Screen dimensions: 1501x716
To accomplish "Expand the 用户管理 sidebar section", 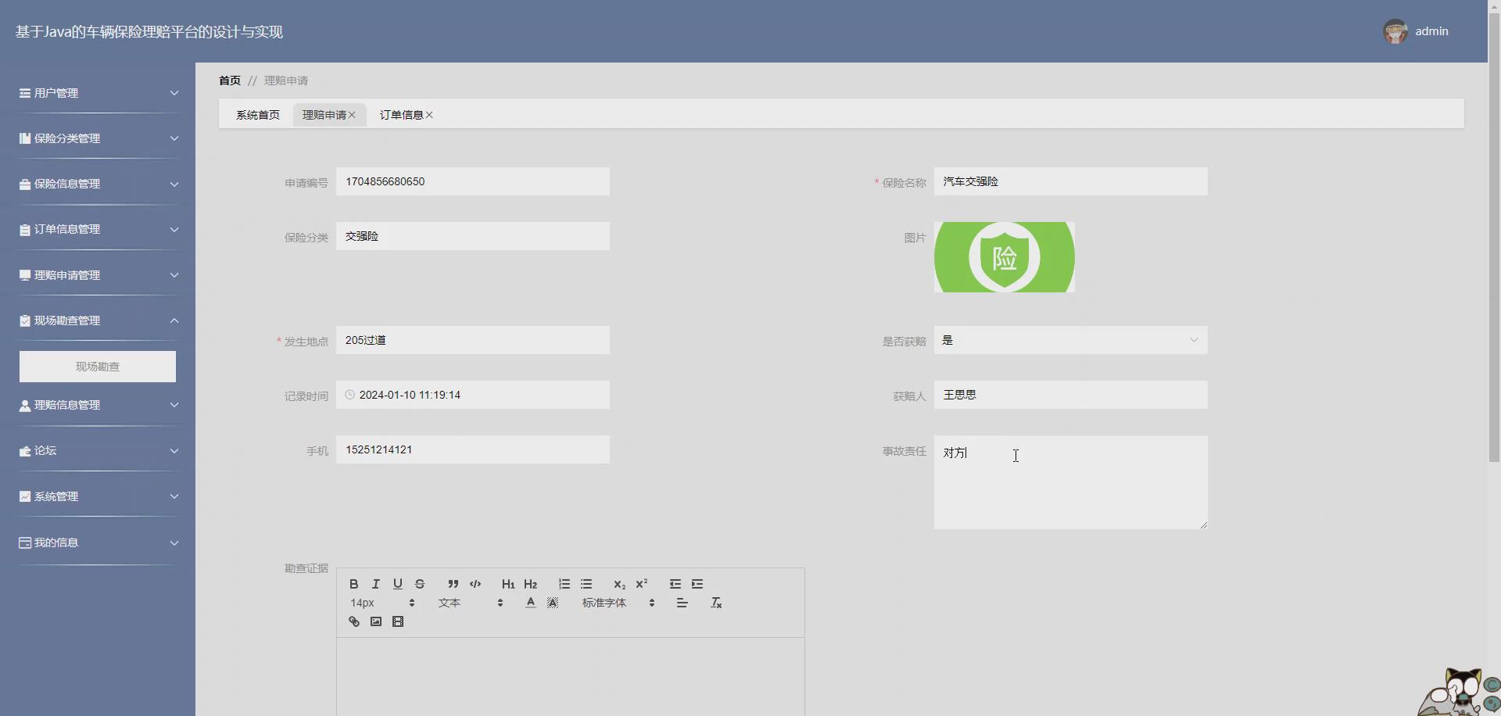I will [97, 92].
